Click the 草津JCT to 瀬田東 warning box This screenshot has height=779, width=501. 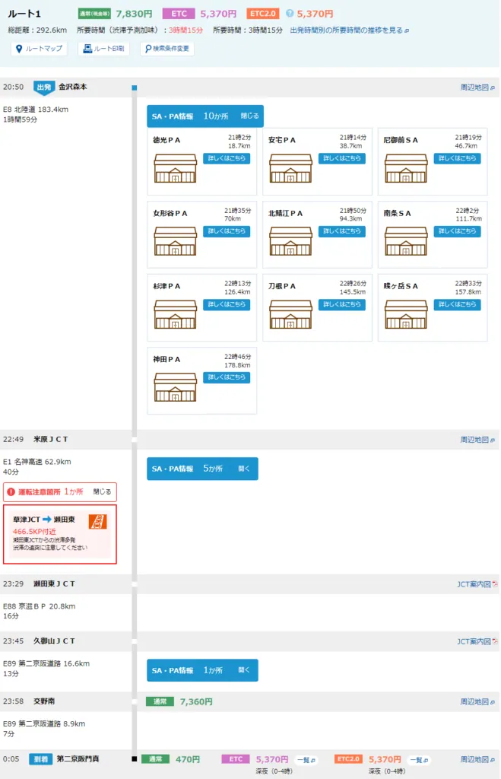tap(60, 535)
